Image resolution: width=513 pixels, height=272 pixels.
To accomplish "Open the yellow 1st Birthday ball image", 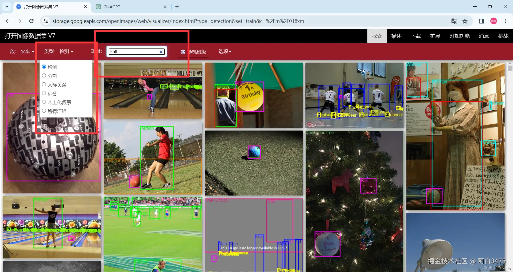I will tap(254, 95).
